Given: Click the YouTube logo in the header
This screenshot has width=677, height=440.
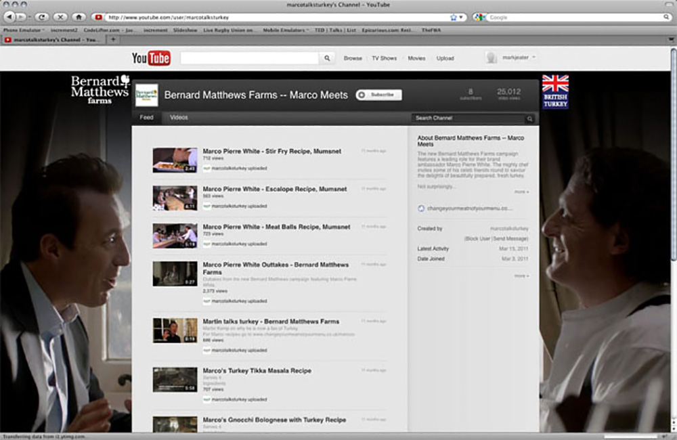Looking at the screenshot, I should tap(151, 58).
